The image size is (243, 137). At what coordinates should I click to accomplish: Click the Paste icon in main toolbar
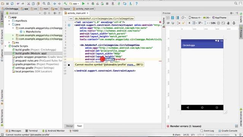click(38, 3)
